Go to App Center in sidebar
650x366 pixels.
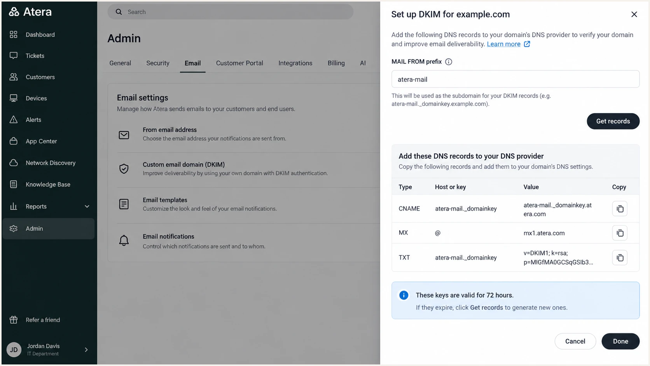(41, 141)
